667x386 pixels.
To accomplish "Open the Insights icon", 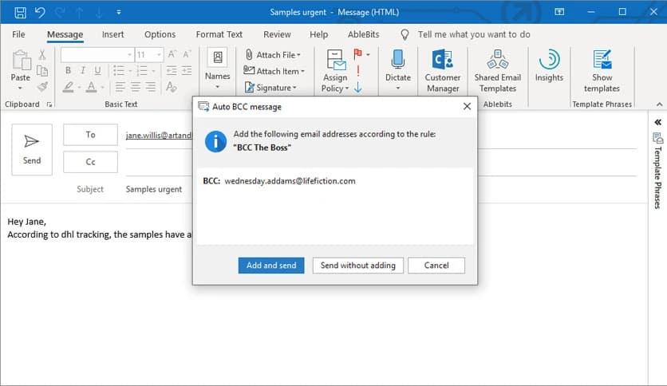I will coord(549,60).
